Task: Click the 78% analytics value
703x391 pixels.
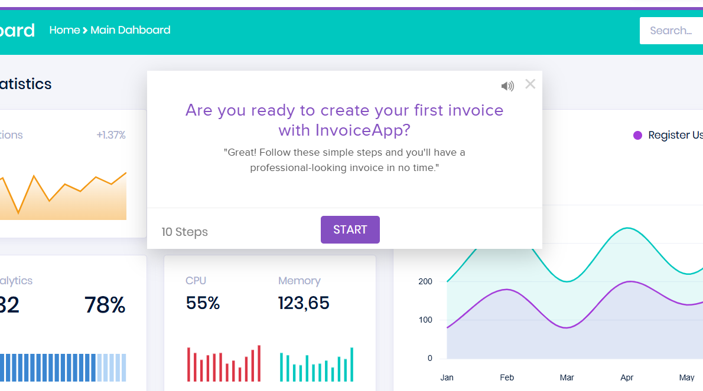Action: tap(105, 305)
